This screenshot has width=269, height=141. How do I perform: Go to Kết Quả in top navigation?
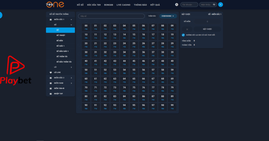coord(155,5)
